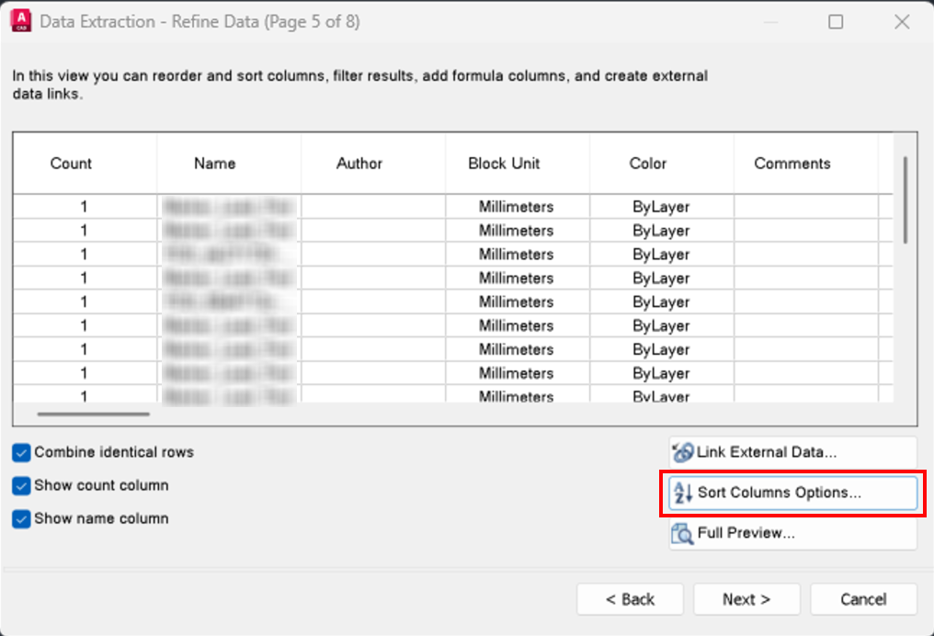Advance to the next wizard page
This screenshot has height=636, width=934.
coord(746,598)
